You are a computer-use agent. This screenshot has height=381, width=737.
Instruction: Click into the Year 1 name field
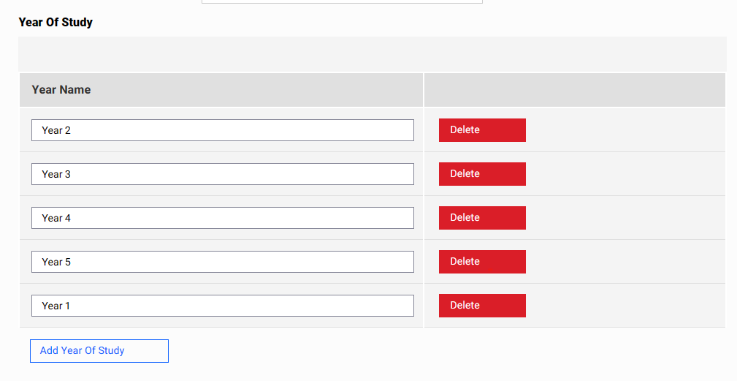[222, 306]
